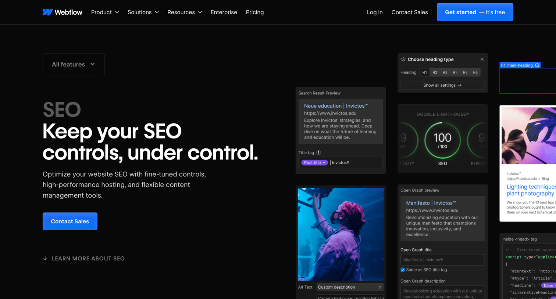Click the invictos.edu URL in search preview
556x299 pixels.
click(x=330, y=113)
